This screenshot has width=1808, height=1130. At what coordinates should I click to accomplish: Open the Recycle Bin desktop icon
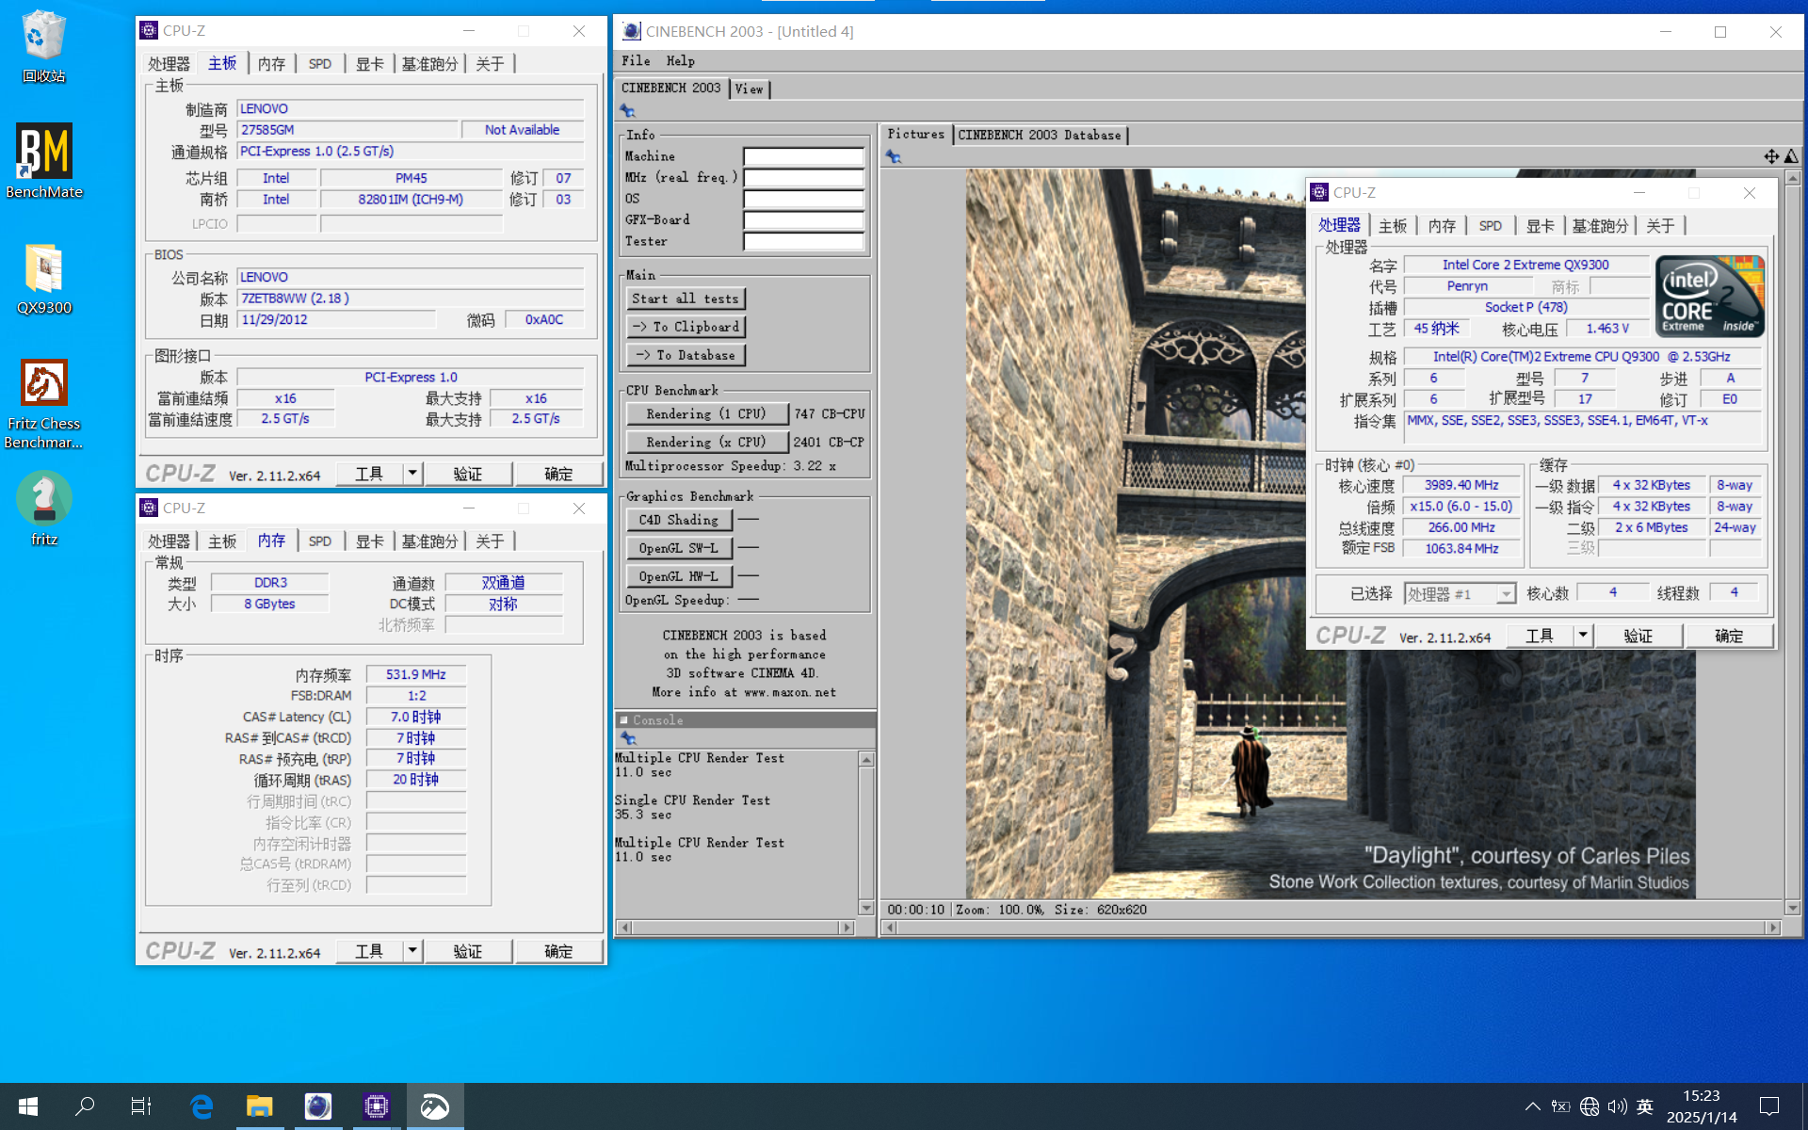point(43,47)
